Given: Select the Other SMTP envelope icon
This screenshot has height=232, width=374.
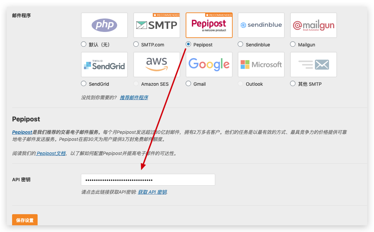Looking at the screenshot, I should (x=313, y=65).
